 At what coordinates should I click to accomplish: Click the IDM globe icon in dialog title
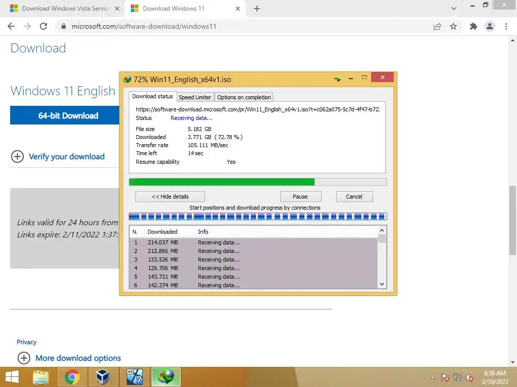(127, 79)
